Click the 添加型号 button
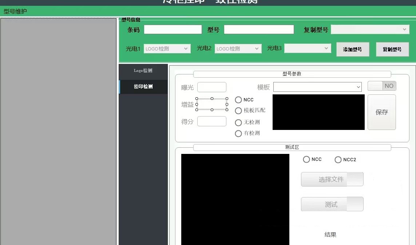The image size is (416, 245). 352,49
